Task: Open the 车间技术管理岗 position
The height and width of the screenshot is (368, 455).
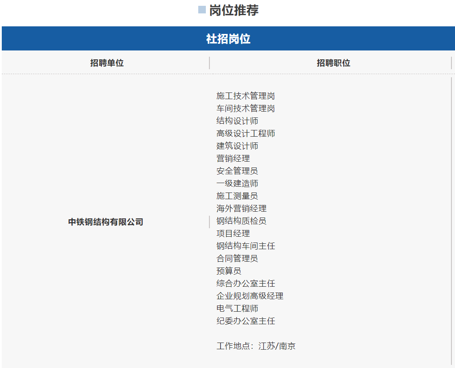Action: click(x=246, y=108)
